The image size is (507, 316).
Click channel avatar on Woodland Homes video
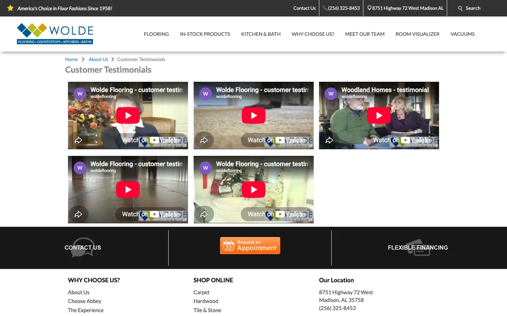[331, 94]
